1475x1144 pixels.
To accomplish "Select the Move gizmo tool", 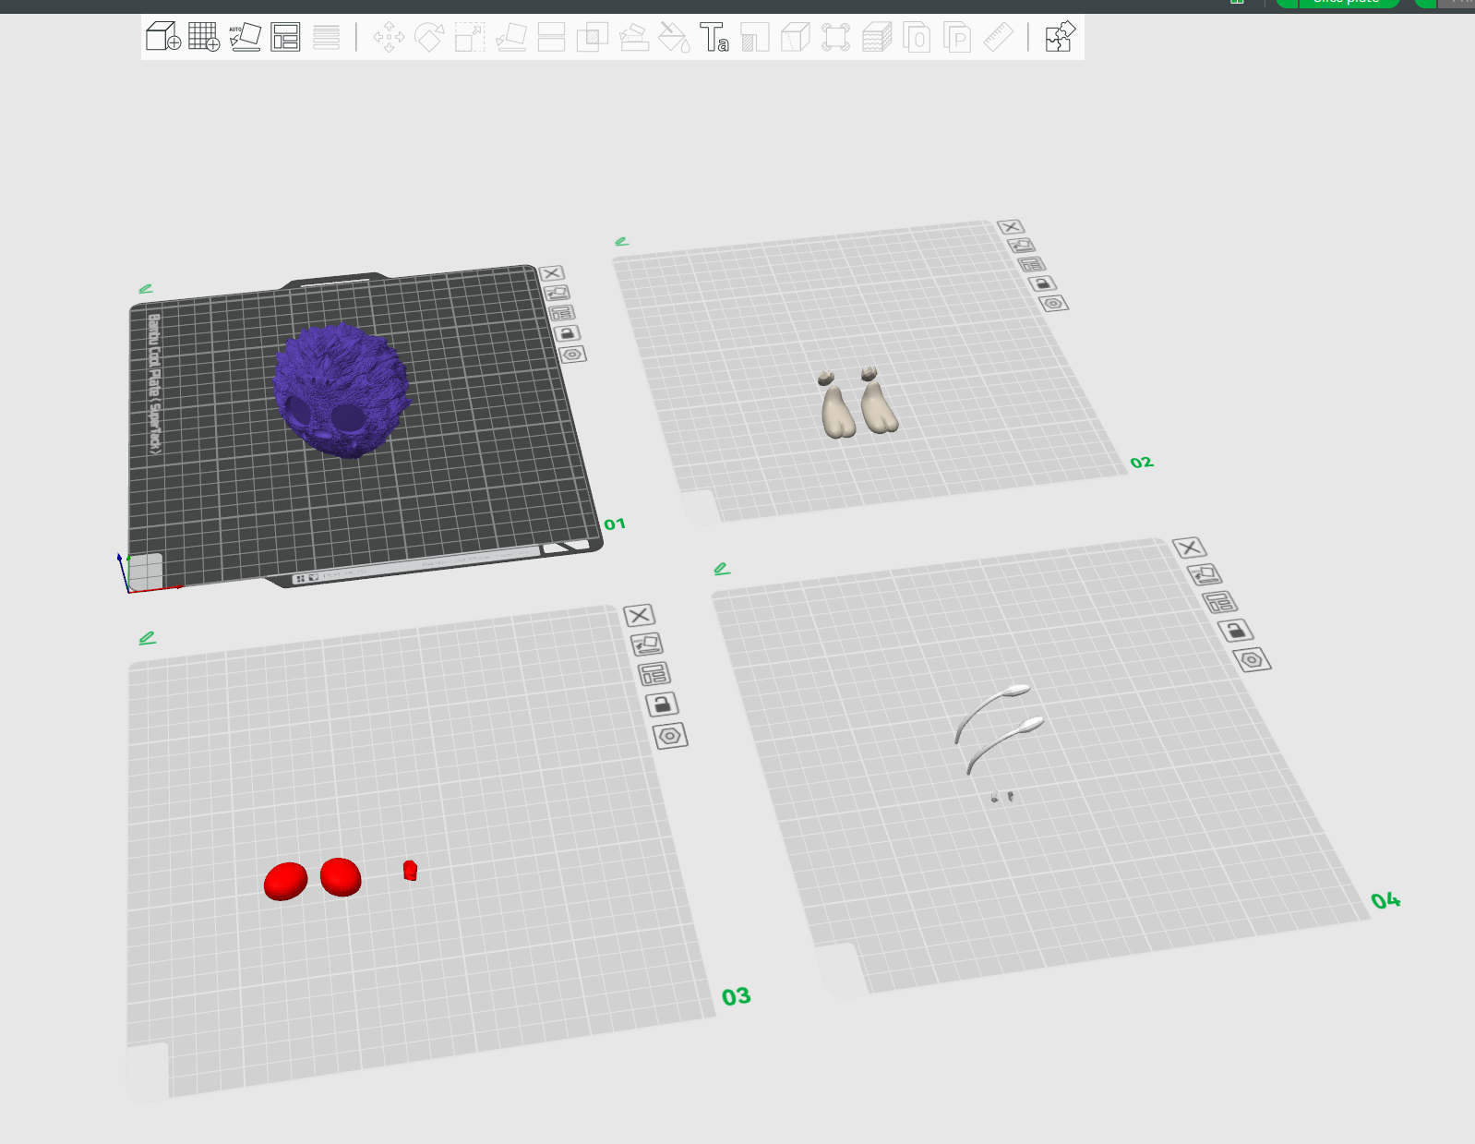I will (389, 37).
